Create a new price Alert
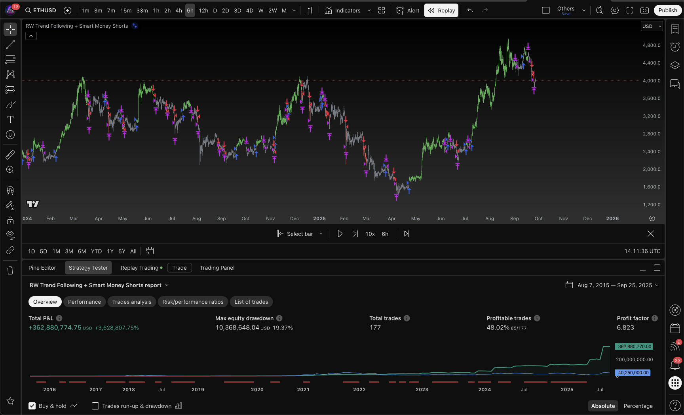The height and width of the screenshot is (415, 684). click(x=408, y=10)
